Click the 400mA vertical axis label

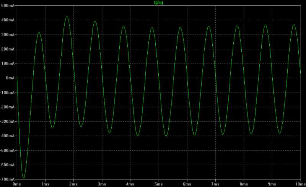(x=8, y=20)
